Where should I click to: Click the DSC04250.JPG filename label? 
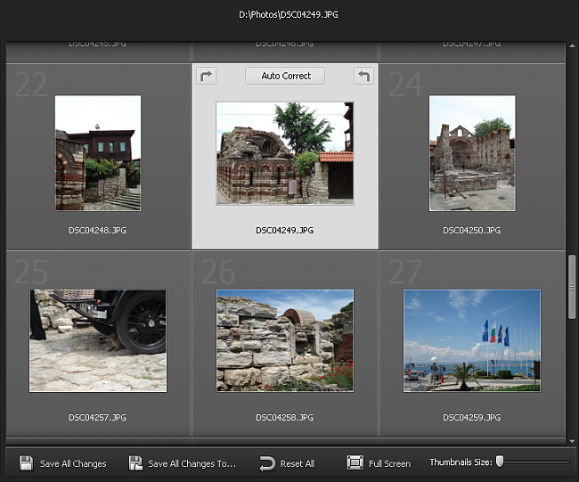(x=472, y=231)
